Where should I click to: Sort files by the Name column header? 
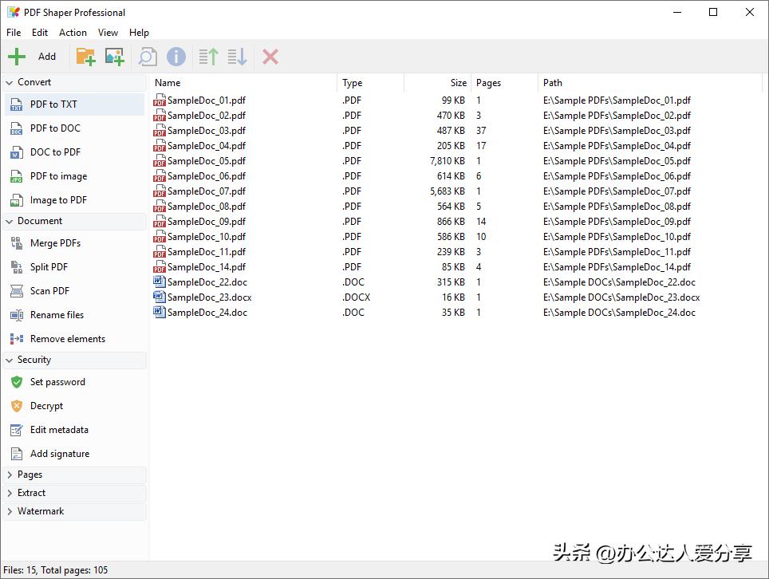(243, 83)
